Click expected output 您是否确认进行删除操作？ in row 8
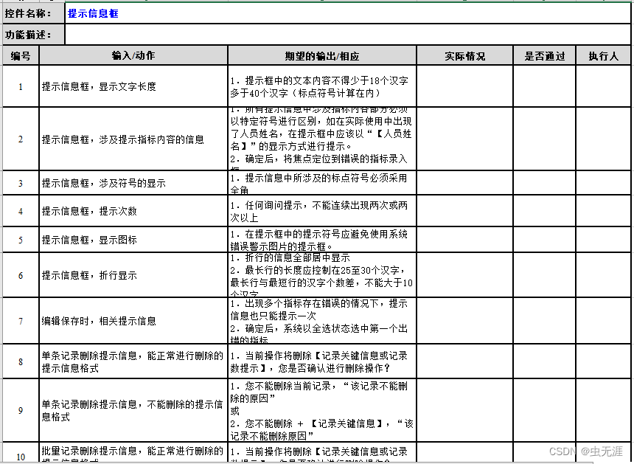This screenshot has height=464, width=634. [322, 361]
